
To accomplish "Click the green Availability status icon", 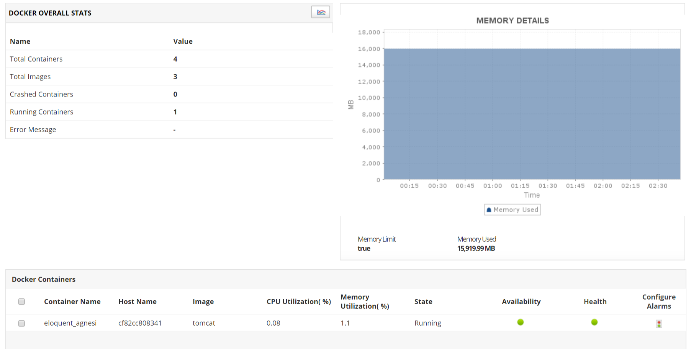I will [520, 323].
